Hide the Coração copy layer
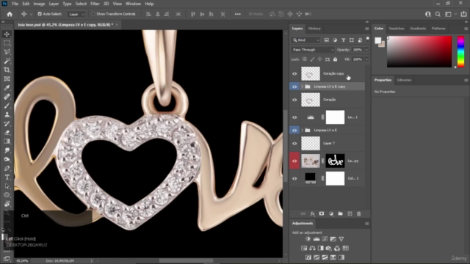This screenshot has height=264, width=470. [294, 73]
